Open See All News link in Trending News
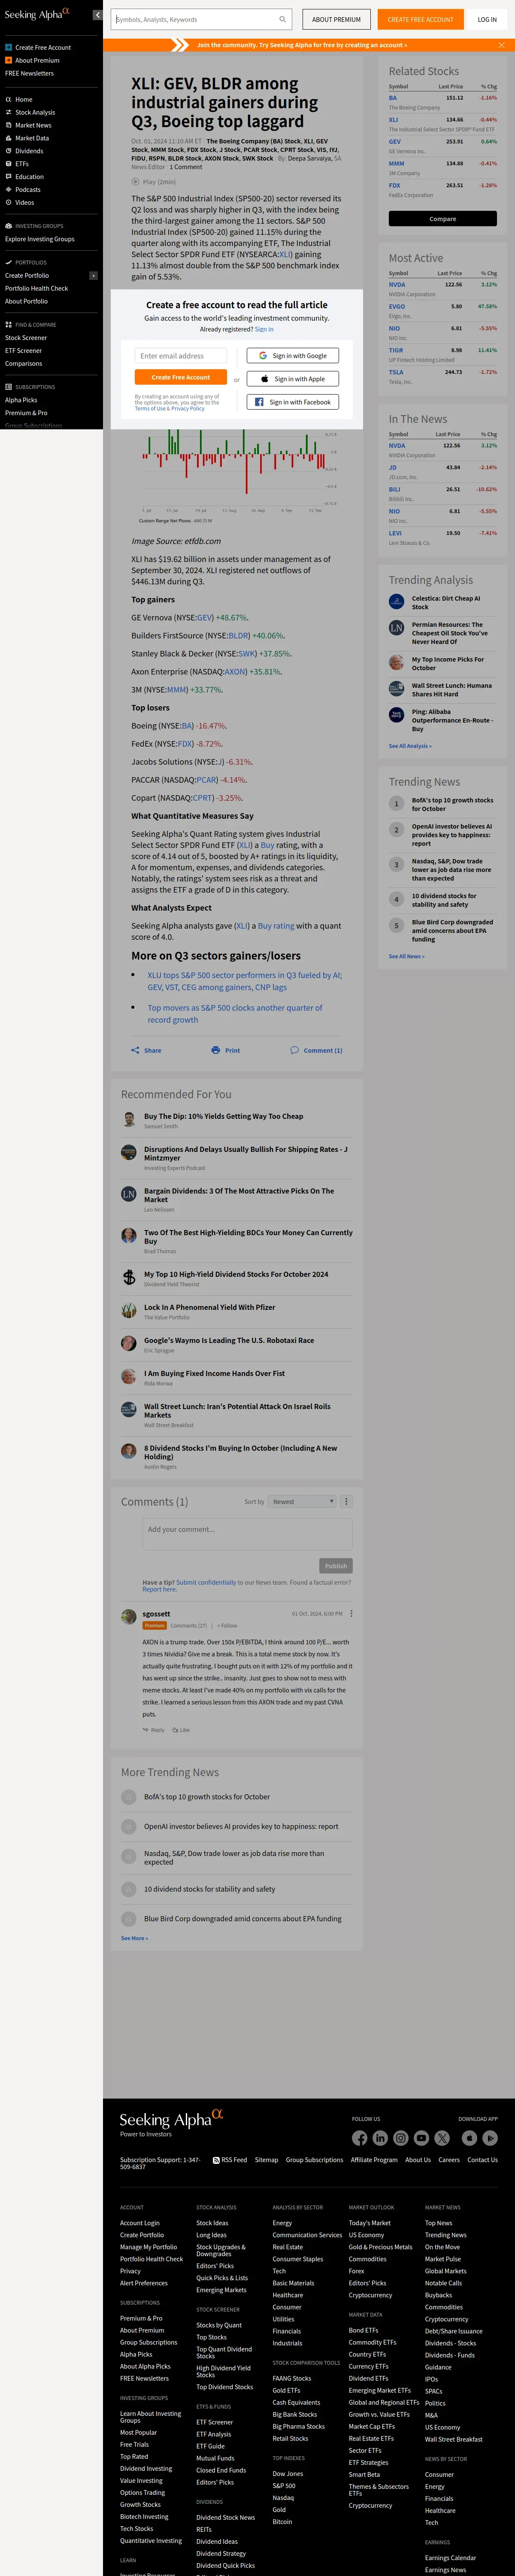Screen dimensions: 515x2576 406,956
